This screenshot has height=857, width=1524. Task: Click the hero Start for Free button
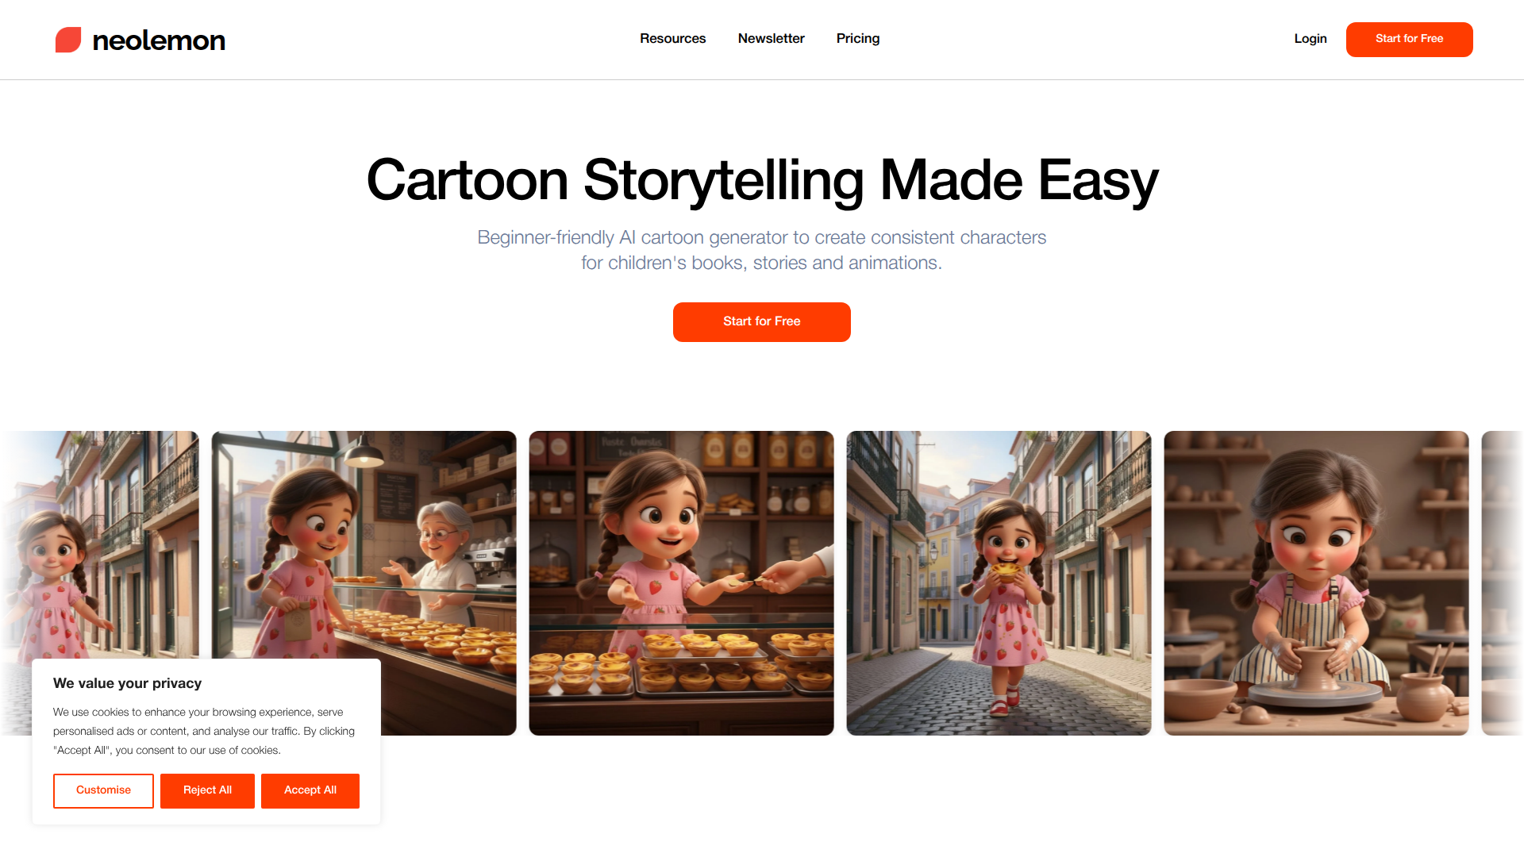[761, 321]
